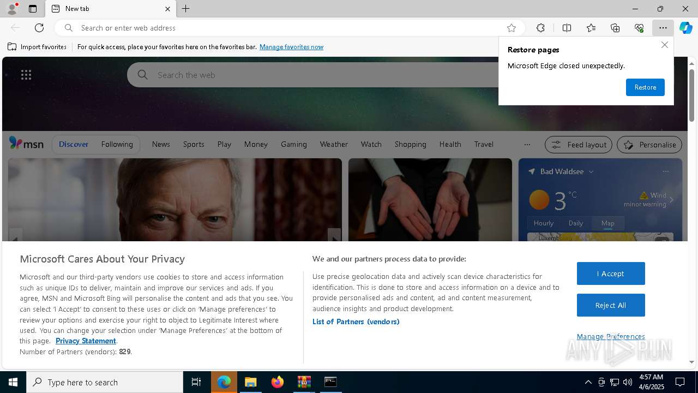Open the volume control icon

628,382
